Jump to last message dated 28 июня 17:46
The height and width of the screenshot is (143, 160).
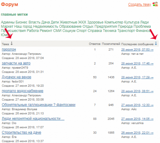coord(137,63)
